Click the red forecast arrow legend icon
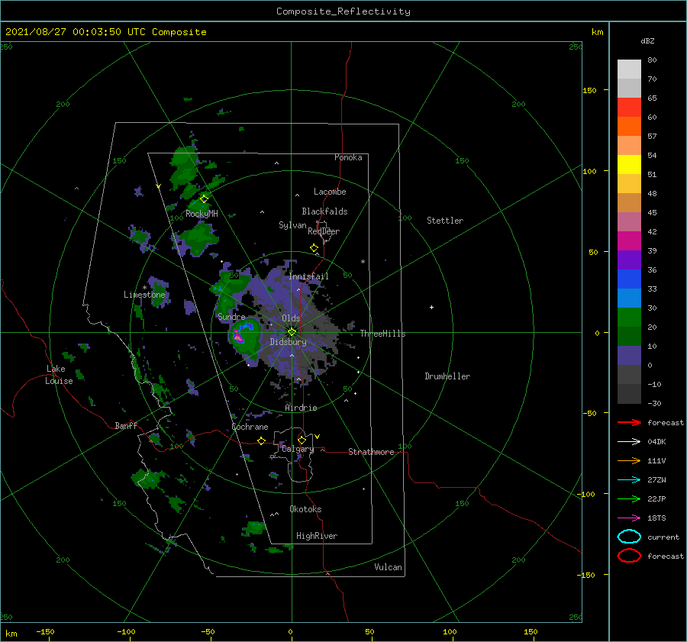 [629, 422]
